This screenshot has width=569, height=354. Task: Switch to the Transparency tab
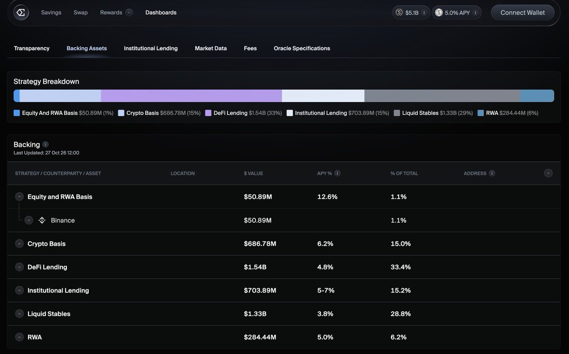click(32, 48)
